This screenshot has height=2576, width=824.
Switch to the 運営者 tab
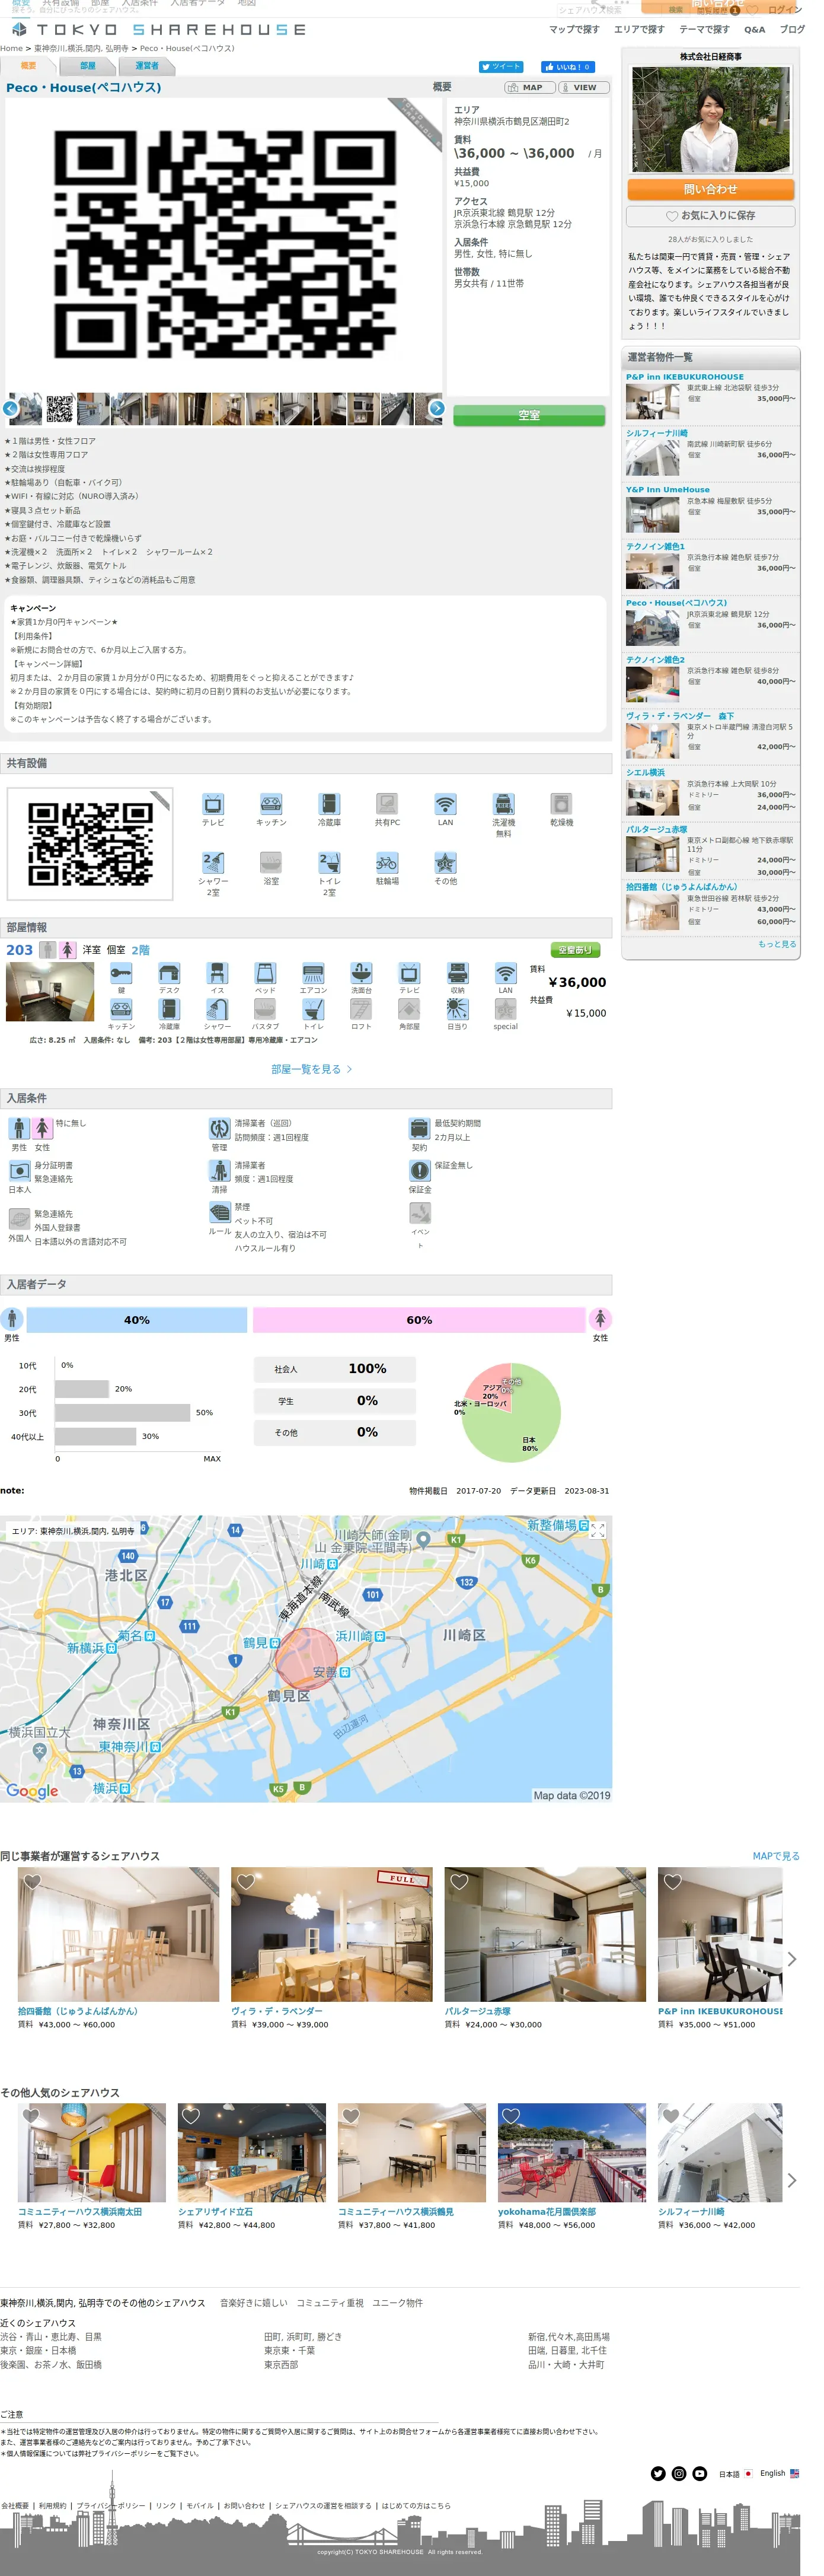pos(147,66)
